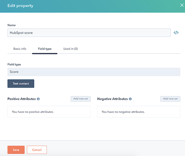The width and height of the screenshot is (185, 156).
Task: Click the 'You have no positive attributes.' text
Action: coord(33,112)
